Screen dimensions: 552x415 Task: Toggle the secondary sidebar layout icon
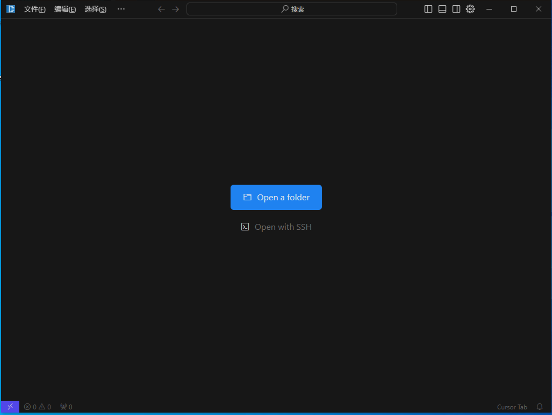tap(456, 9)
